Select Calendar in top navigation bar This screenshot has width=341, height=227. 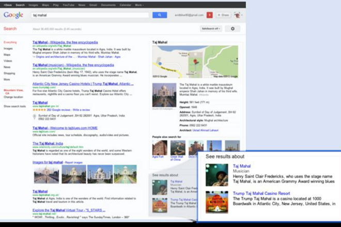pos(125,5)
